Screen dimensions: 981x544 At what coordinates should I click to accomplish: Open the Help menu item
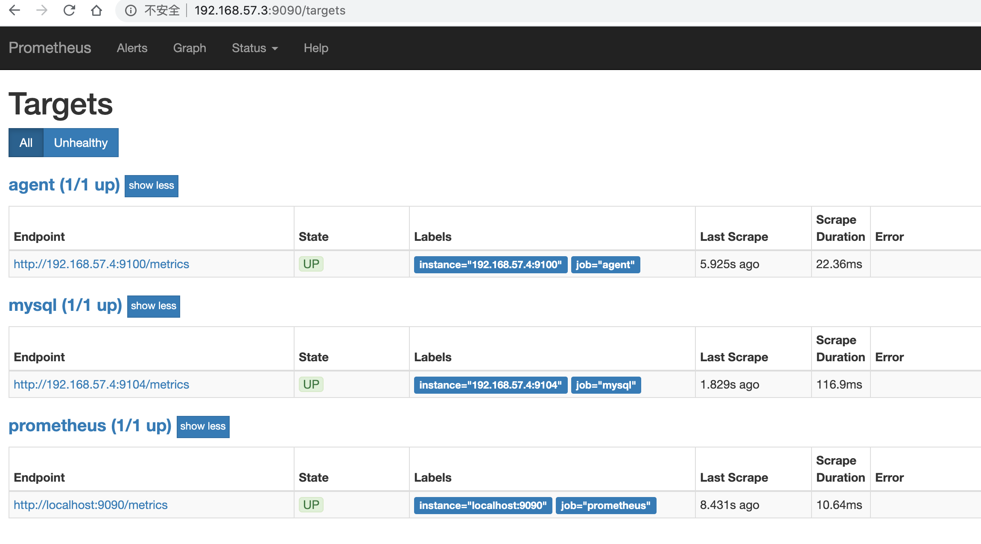click(x=316, y=48)
